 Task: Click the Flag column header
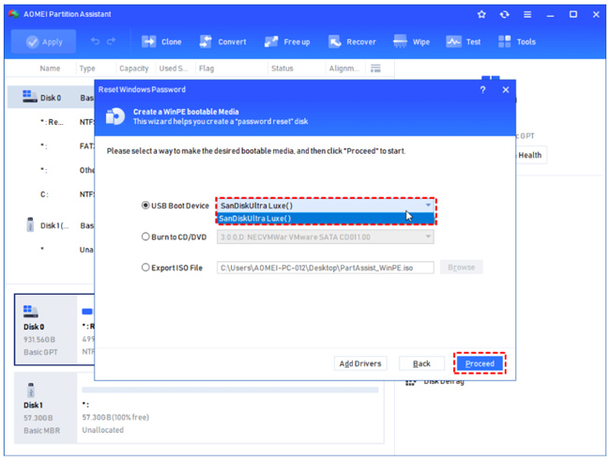coord(206,69)
